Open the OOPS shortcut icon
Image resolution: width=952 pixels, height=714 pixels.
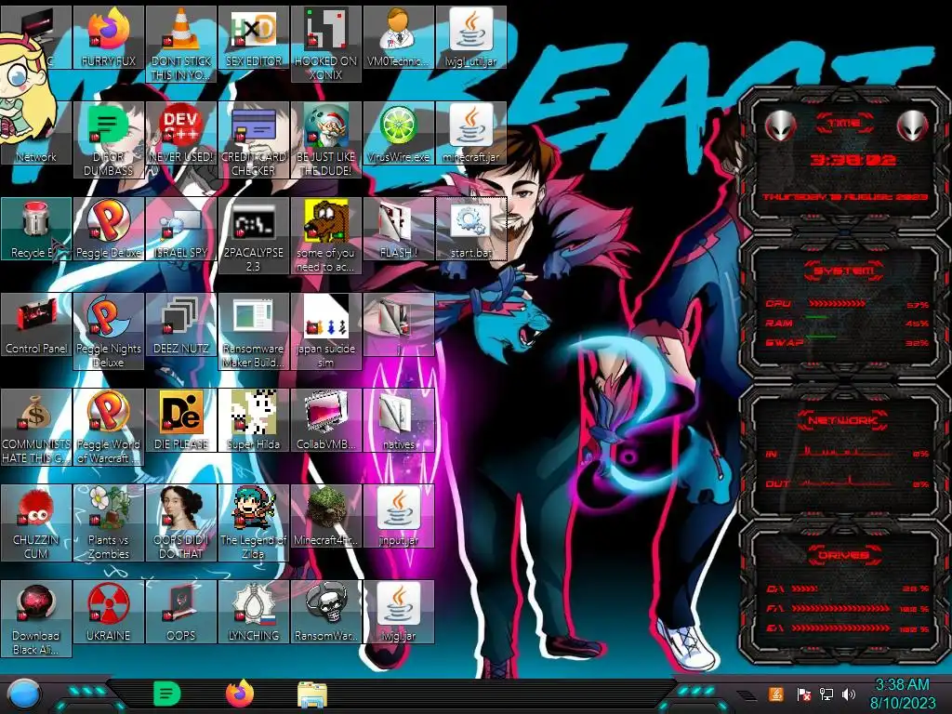181,612
